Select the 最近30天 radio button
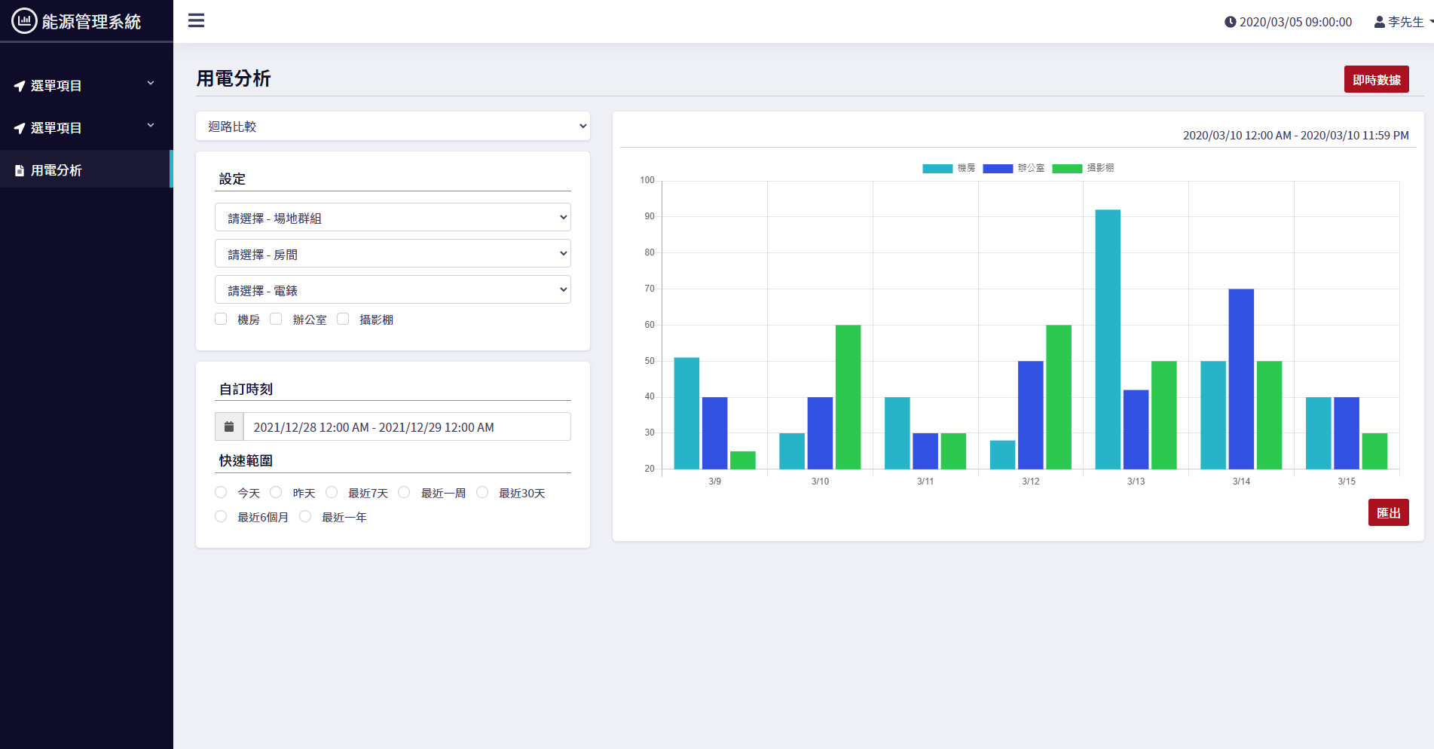 coord(482,492)
